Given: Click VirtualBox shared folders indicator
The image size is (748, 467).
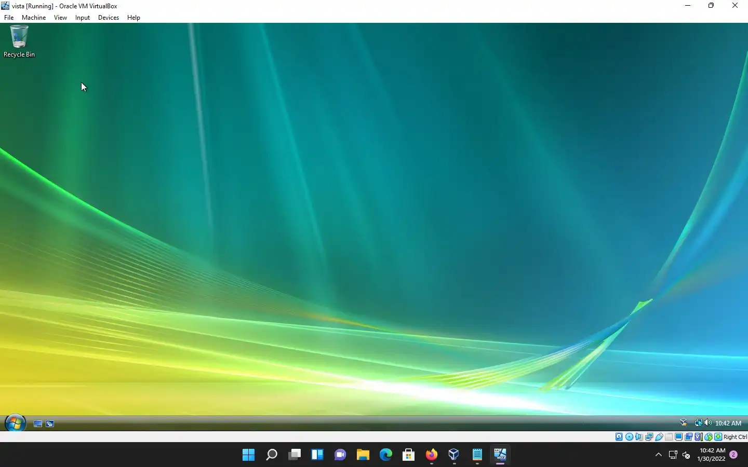Looking at the screenshot, I should point(669,436).
